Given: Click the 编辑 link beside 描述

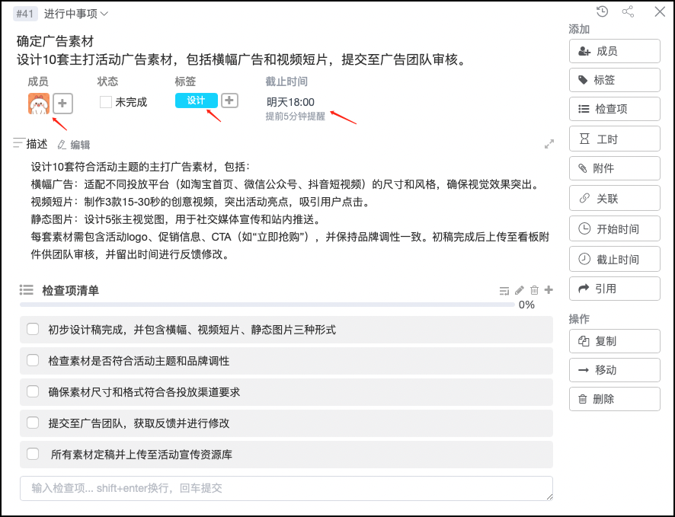Looking at the screenshot, I should tap(74, 145).
